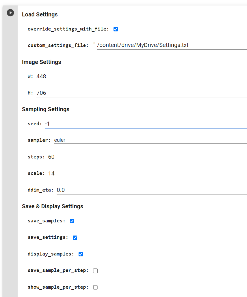
Task: Select the sampler field showing euler
Action: coord(150,140)
